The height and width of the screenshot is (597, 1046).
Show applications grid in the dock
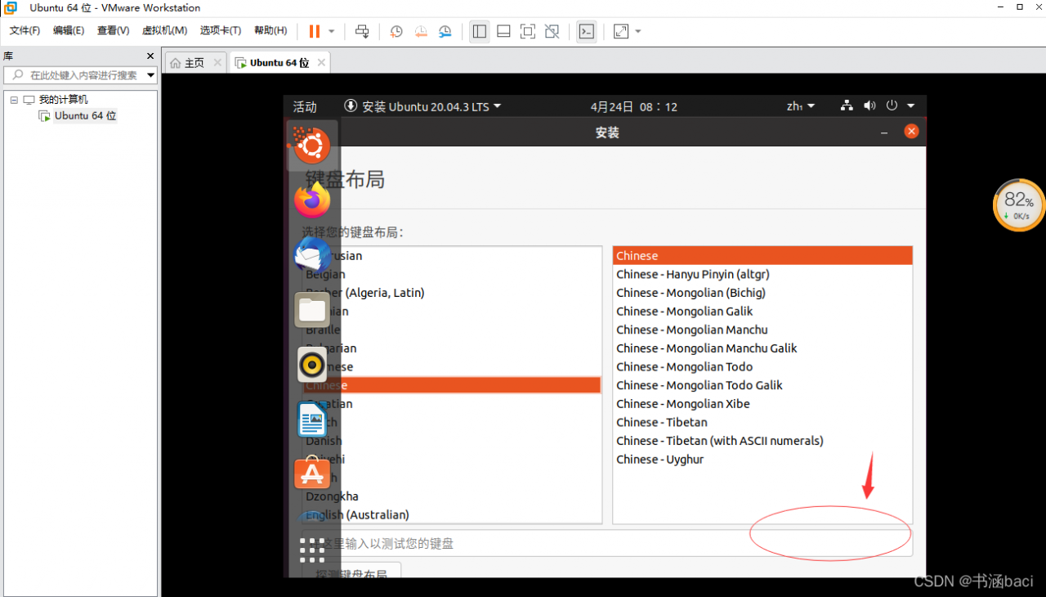pyautogui.click(x=312, y=550)
